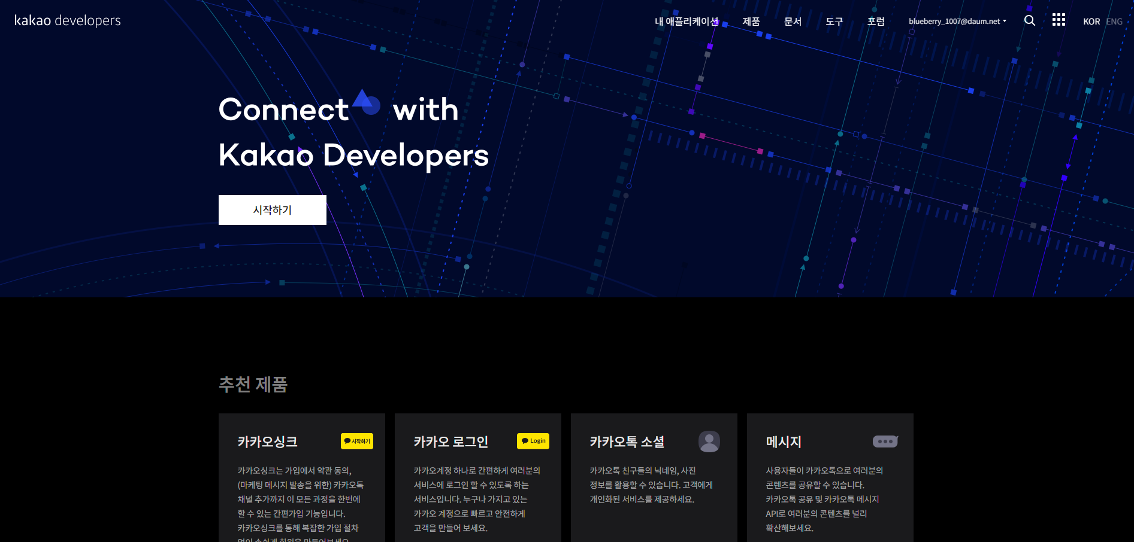
Task: Open the 카카오톡 소셜 card title
Action: pyautogui.click(x=627, y=441)
